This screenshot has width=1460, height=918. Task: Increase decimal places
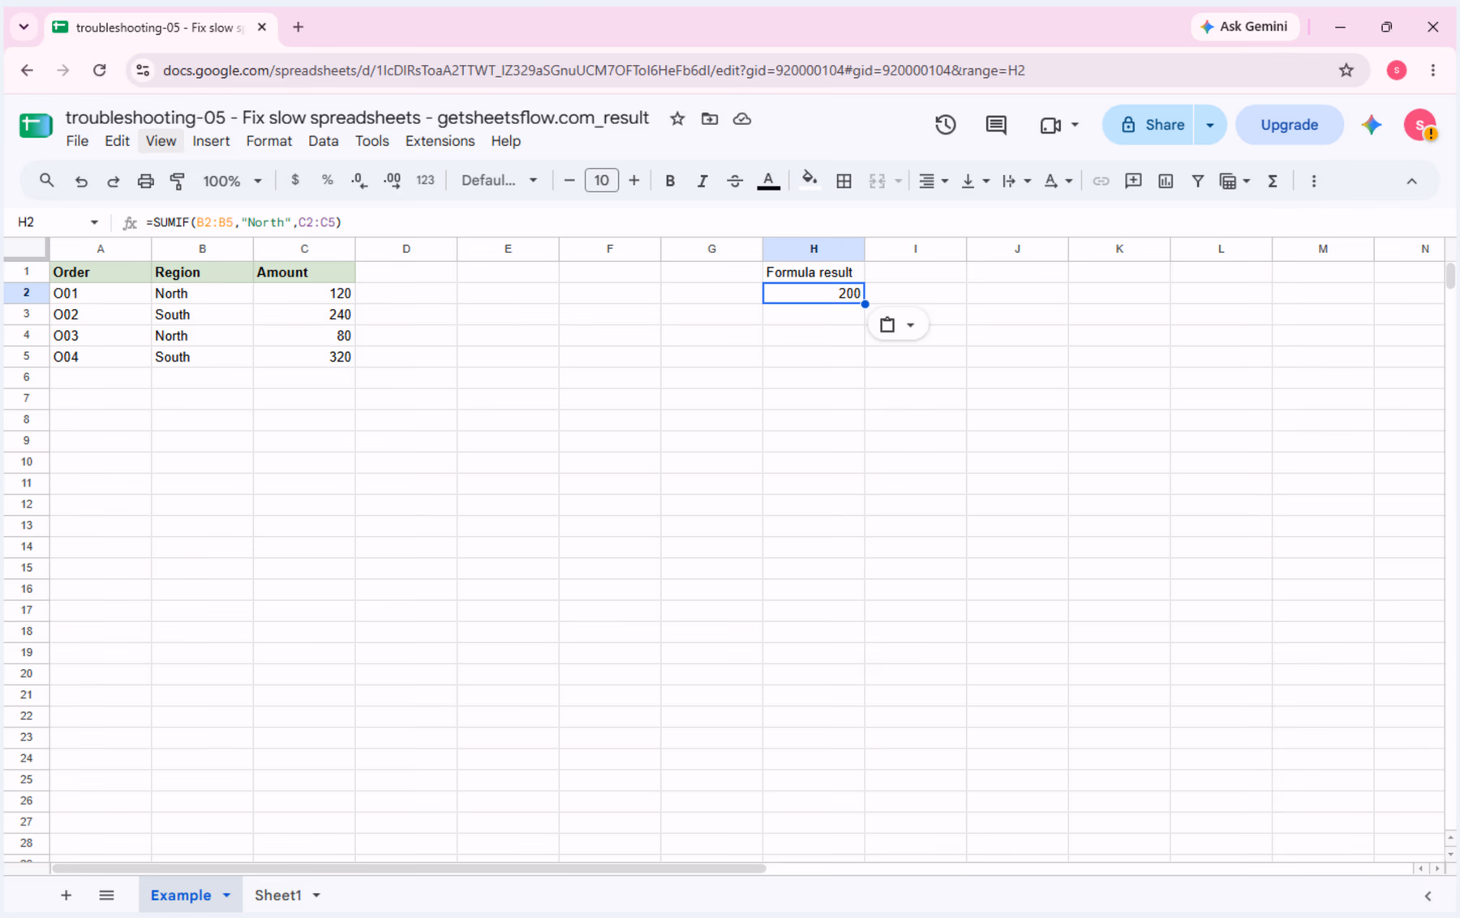(392, 180)
